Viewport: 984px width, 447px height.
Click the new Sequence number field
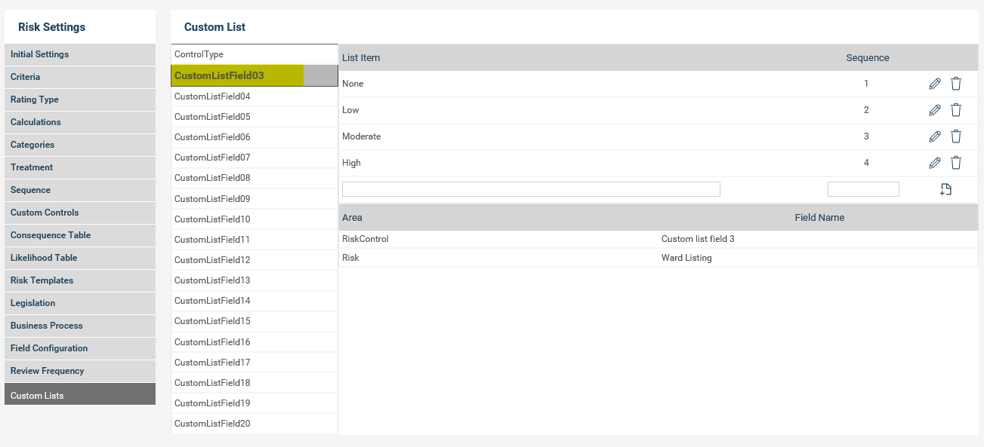click(863, 189)
